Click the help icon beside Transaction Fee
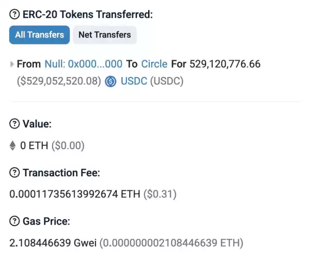312x255 pixels. 15,173
